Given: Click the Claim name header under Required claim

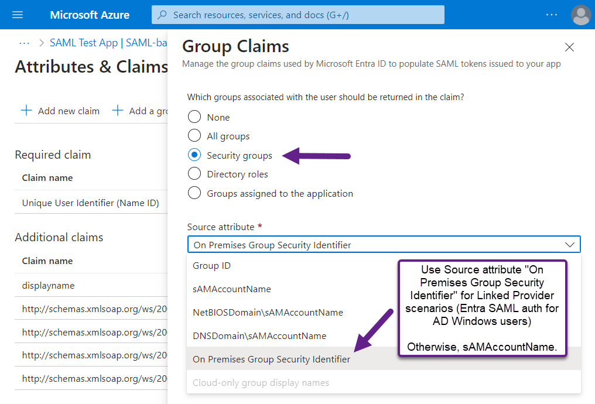Looking at the screenshot, I should click(47, 178).
